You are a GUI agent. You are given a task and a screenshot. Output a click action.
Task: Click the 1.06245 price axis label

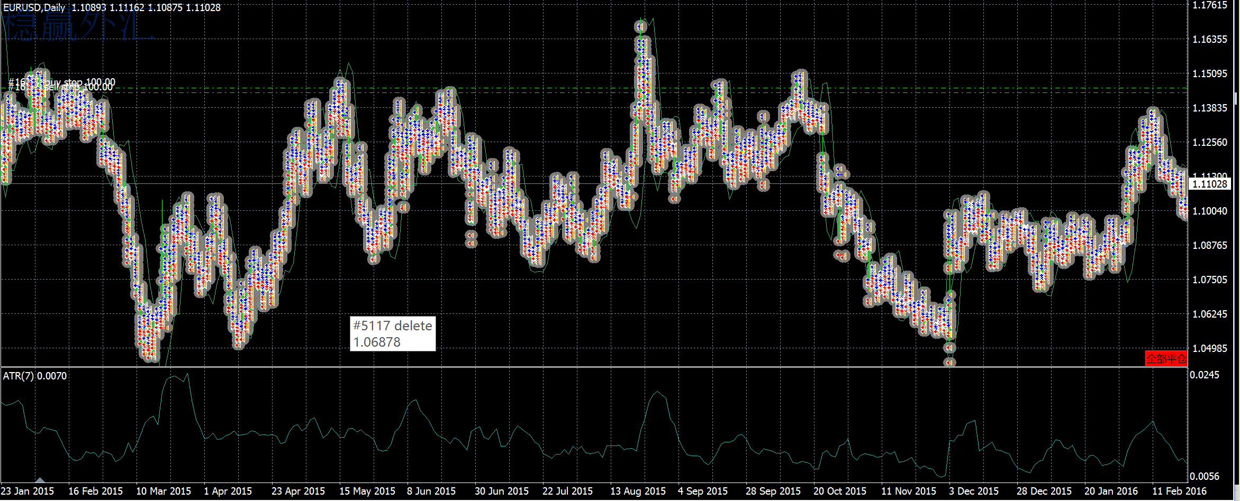coord(1210,314)
